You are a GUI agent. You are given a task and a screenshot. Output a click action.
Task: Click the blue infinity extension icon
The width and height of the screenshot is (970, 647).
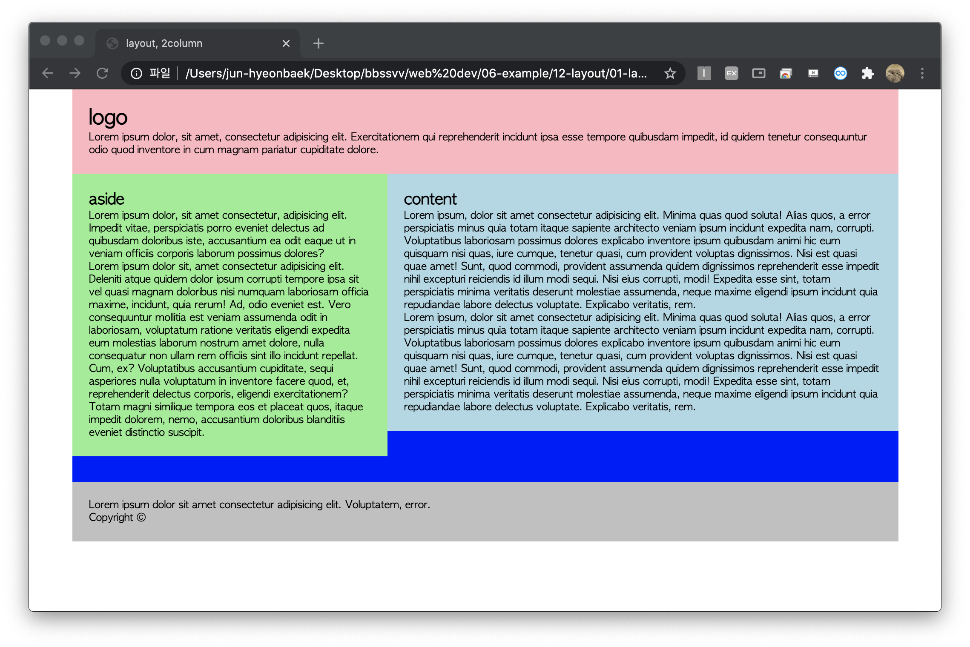click(840, 73)
